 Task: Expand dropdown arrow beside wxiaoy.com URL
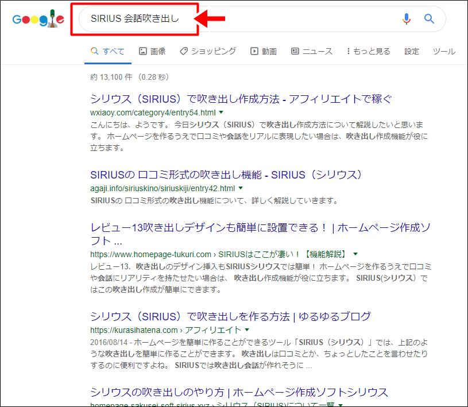221,113
